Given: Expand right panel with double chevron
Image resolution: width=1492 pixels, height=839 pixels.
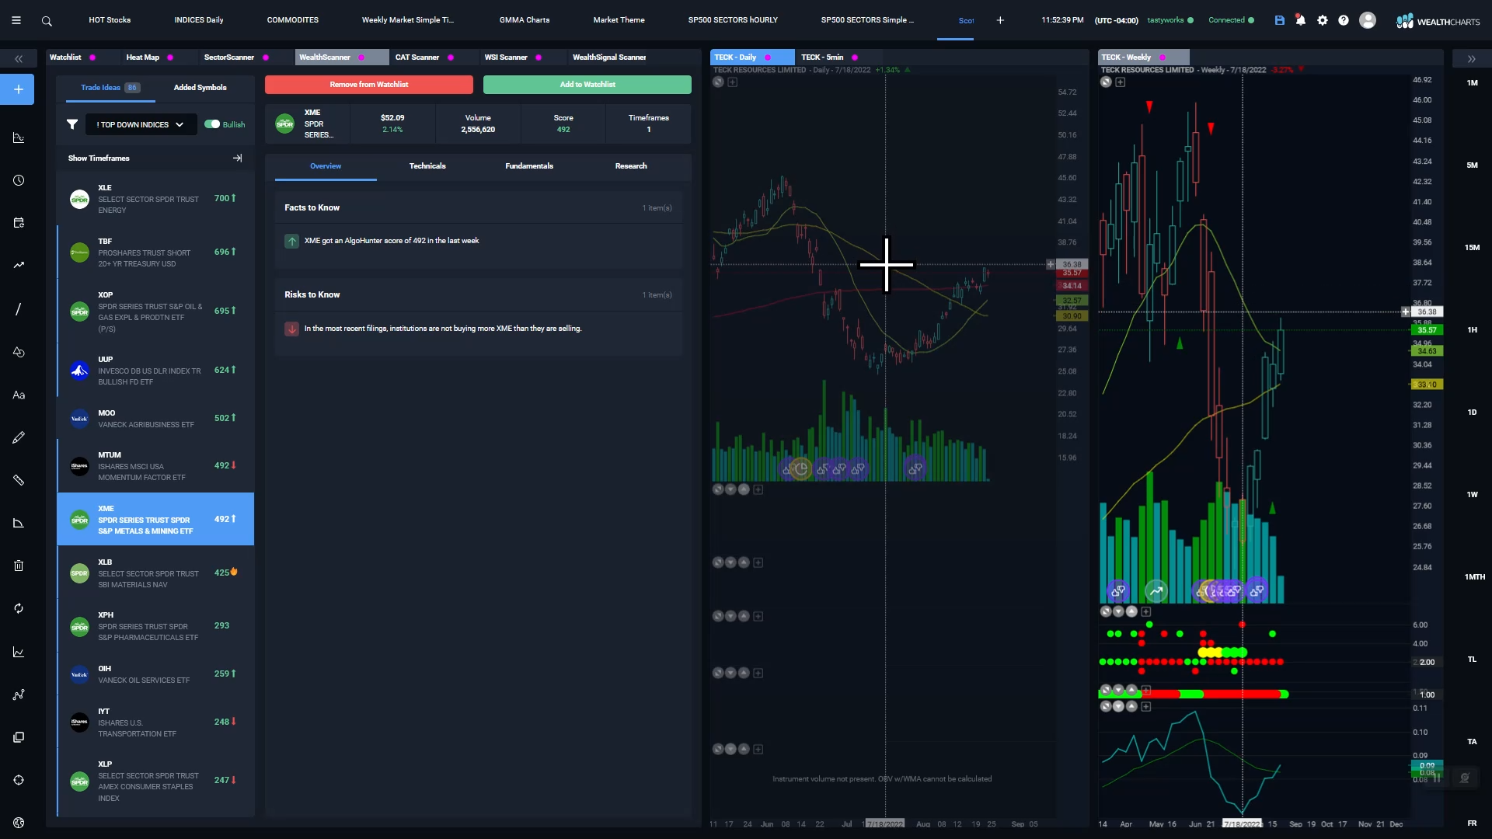Looking at the screenshot, I should point(1471,59).
